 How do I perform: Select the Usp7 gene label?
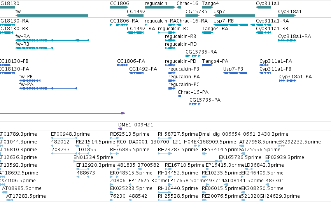click(x=219, y=12)
